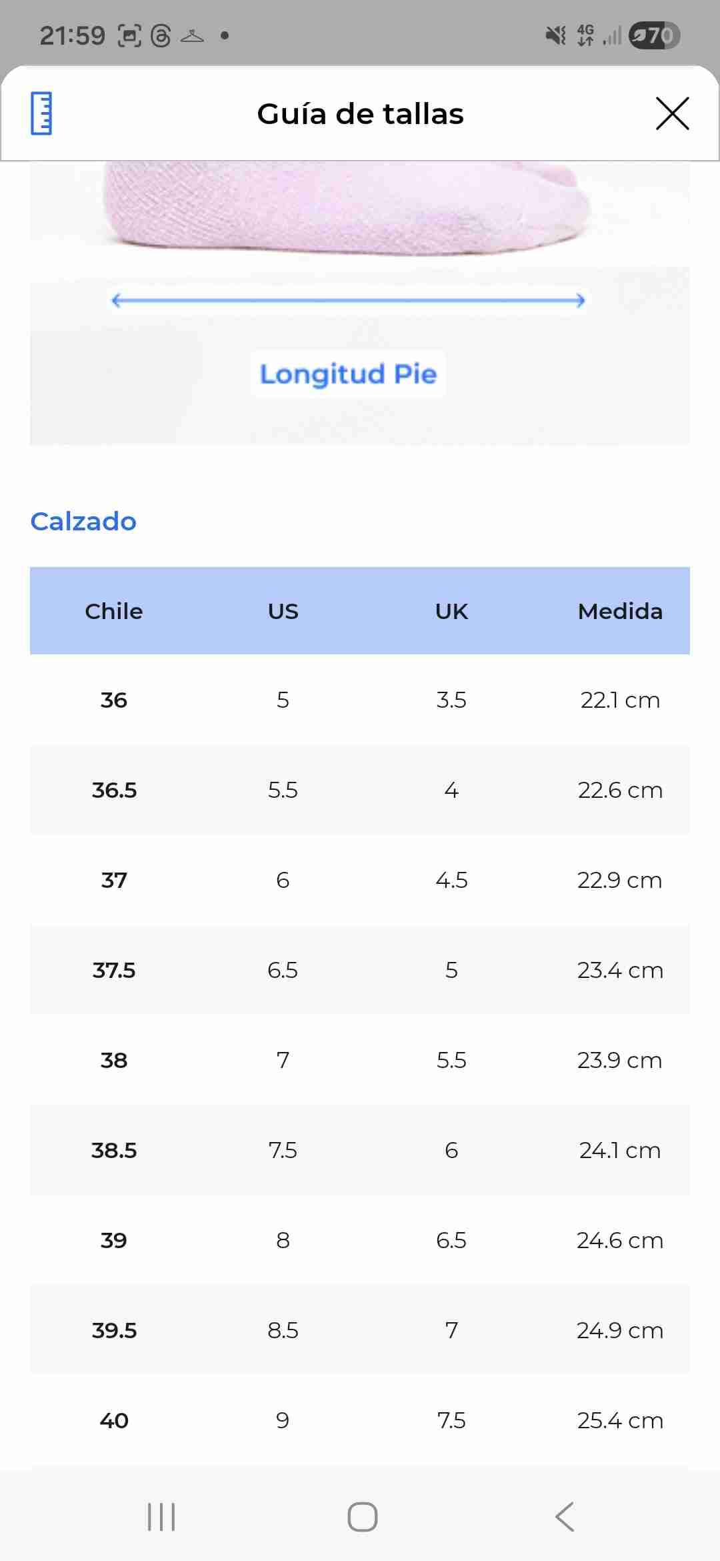Viewport: 720px width, 1561px height.
Task: Tap the 24.1 cm measurement cell
Action: tap(620, 1150)
